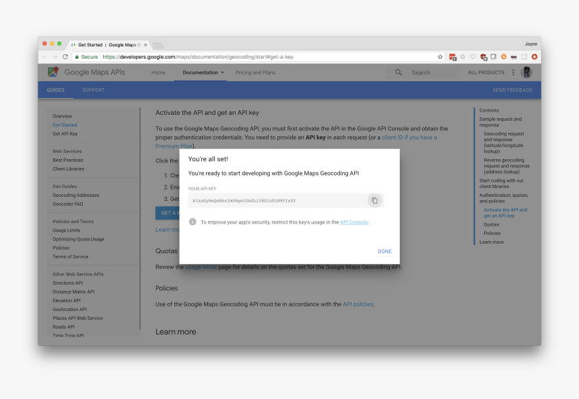Go forward with the browser forward arrow
This screenshot has height=399, width=579.
click(x=55, y=56)
